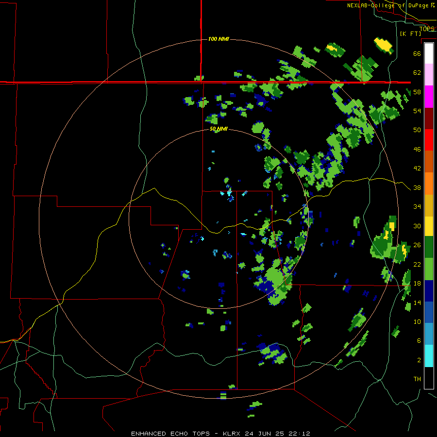Click the legend value 22
The width and height of the screenshot is (437, 437).
pyautogui.click(x=417, y=265)
